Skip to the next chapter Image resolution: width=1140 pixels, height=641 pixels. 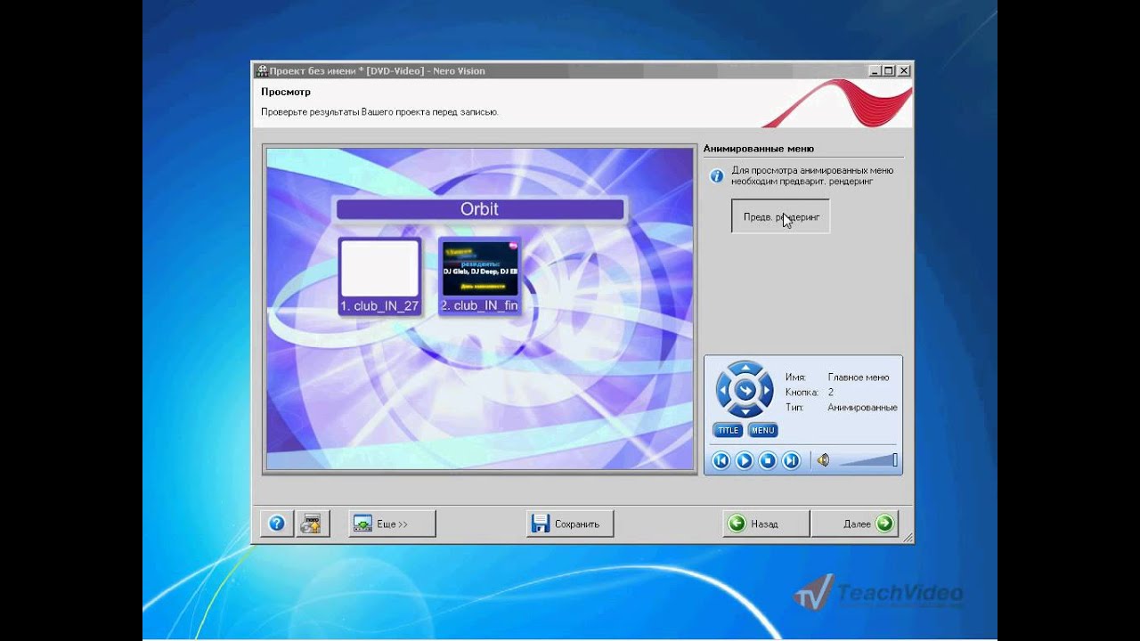coord(791,461)
